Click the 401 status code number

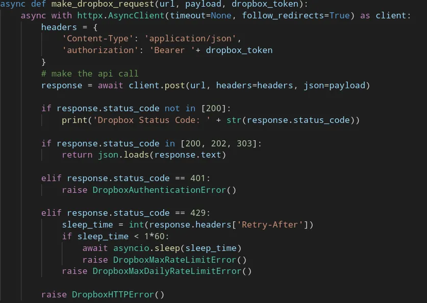(198, 179)
